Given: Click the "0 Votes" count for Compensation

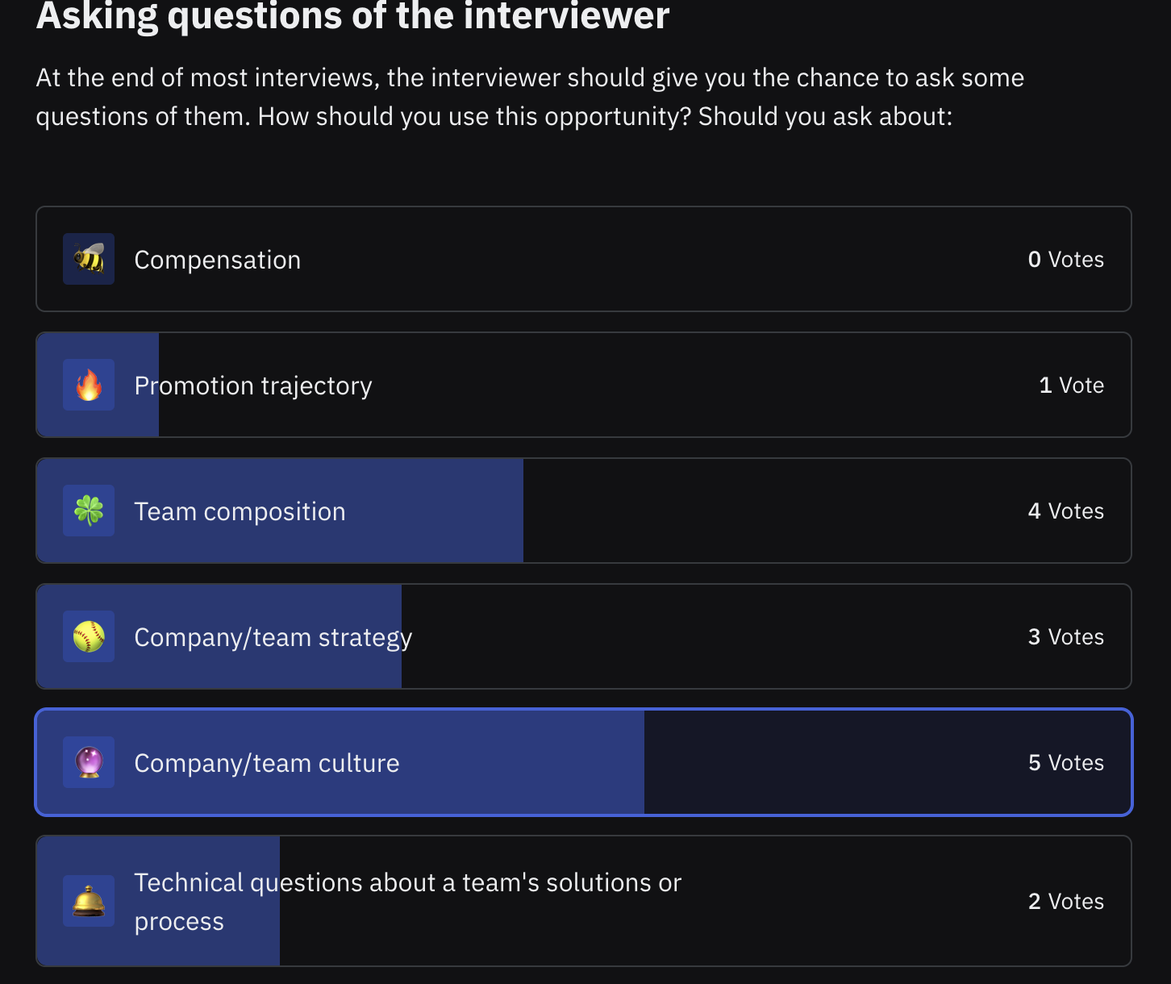Looking at the screenshot, I should (x=1065, y=260).
